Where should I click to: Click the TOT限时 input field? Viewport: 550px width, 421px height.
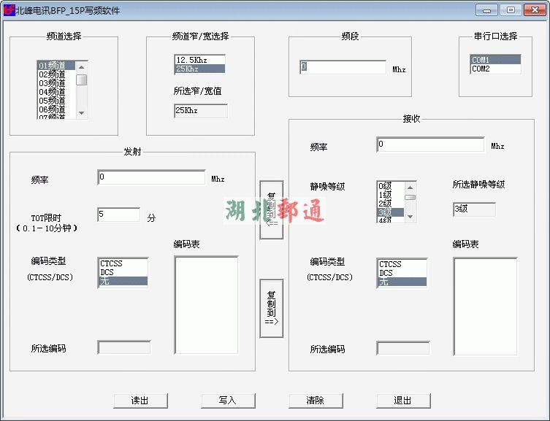tap(118, 215)
